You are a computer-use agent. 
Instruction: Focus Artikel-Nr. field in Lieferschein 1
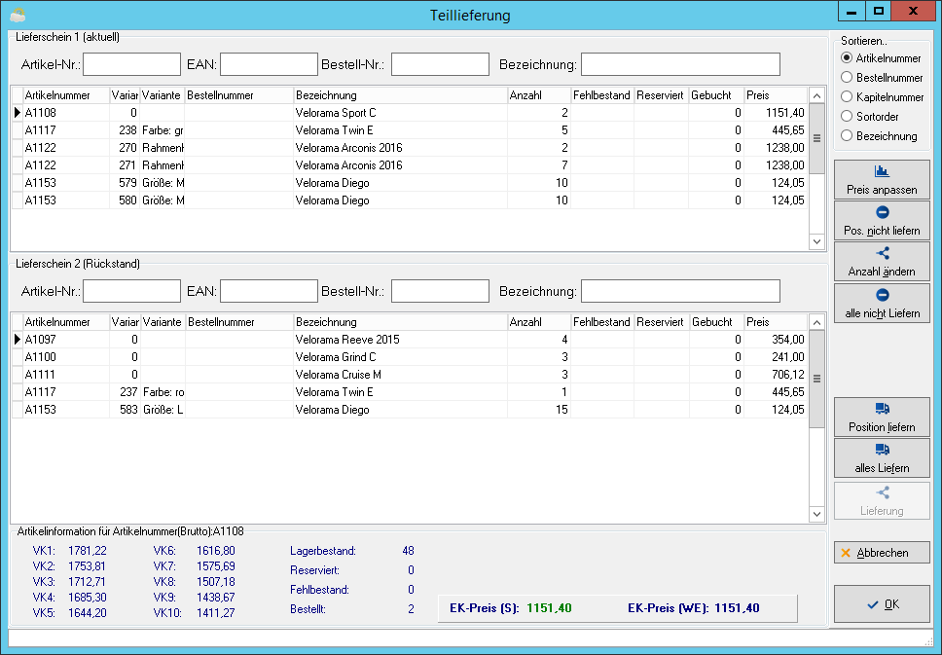coord(131,64)
